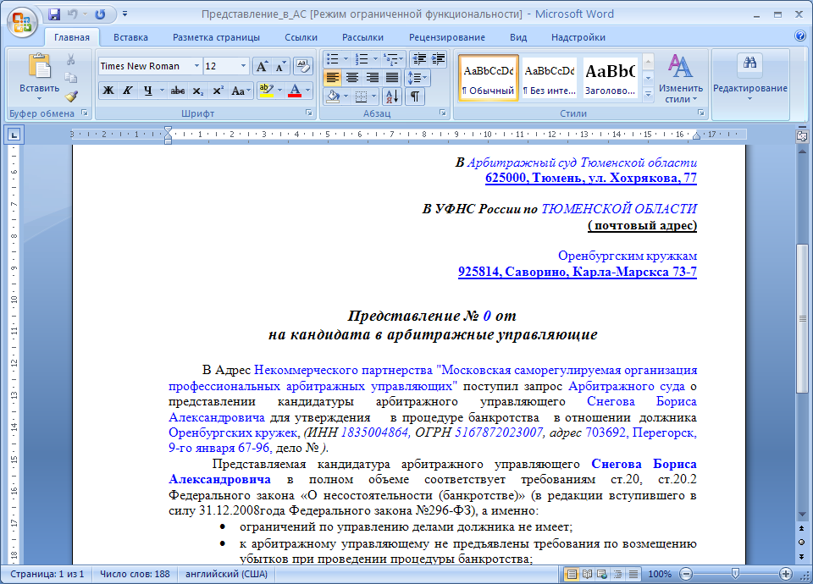Click the Clear Formatting eraser icon
Viewport: 813px width, 584px height.
tap(302, 66)
